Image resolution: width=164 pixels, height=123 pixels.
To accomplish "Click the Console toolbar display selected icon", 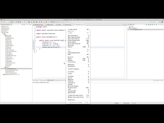I will (155, 80).
